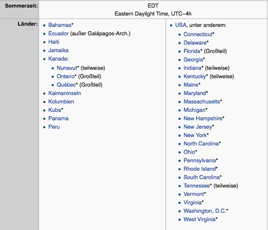The height and width of the screenshot is (230, 268).
Task: Follow the Virginia state link
Action: (193, 202)
